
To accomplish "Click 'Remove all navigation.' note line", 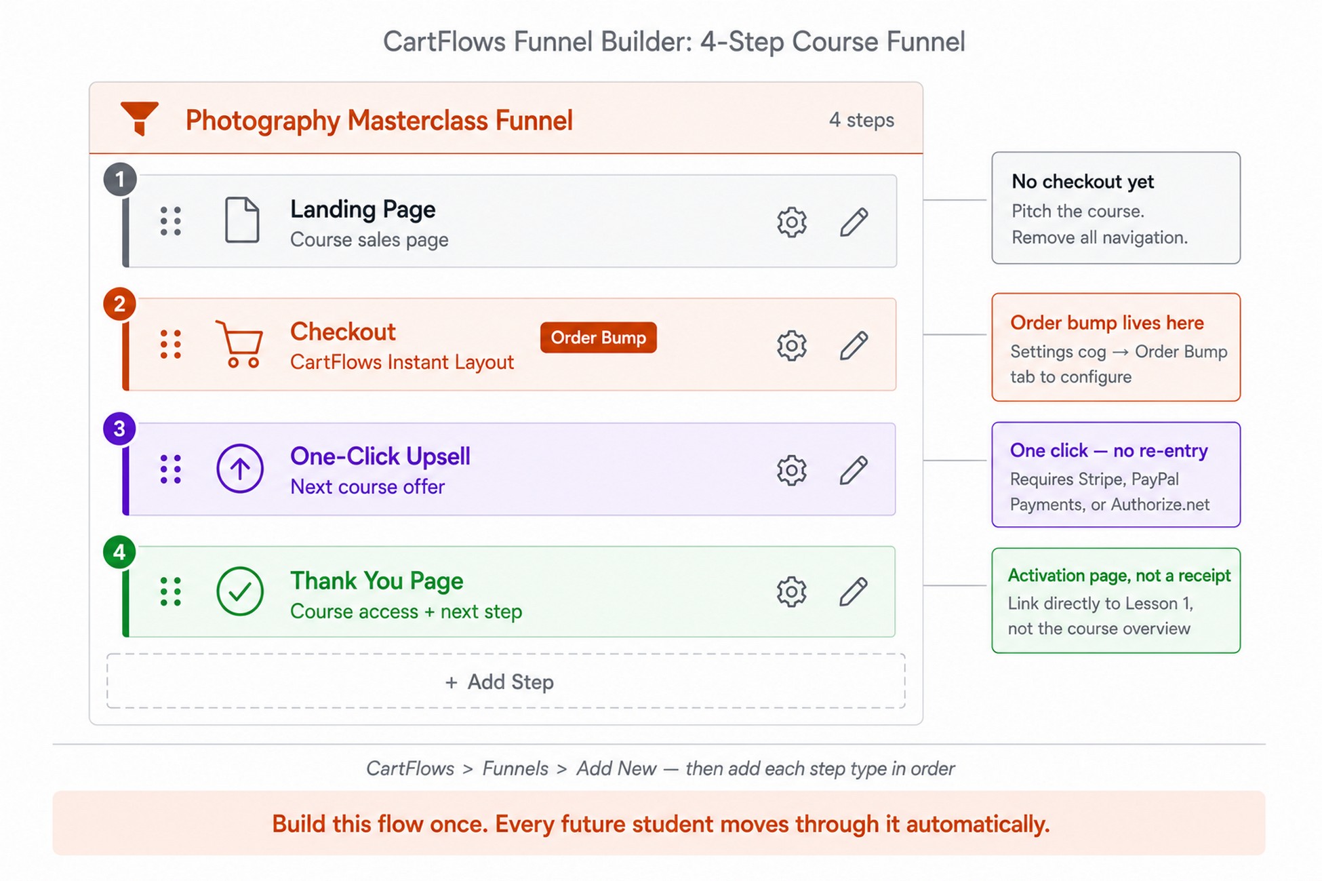I will 1100,237.
